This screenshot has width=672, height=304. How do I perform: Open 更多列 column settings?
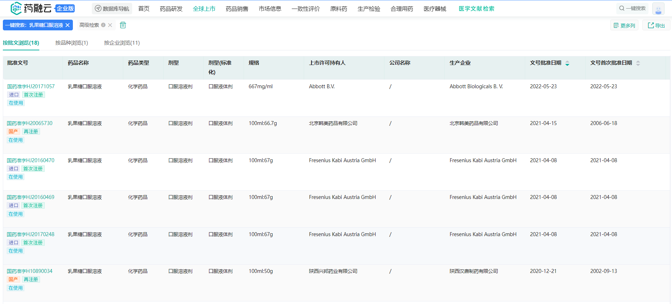(624, 25)
